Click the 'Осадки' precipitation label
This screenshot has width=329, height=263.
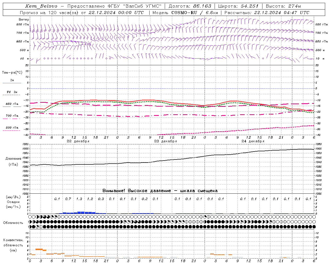click(13, 202)
